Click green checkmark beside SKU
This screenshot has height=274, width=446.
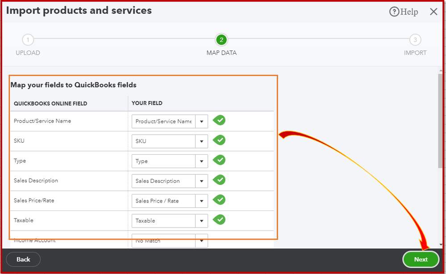coord(219,140)
